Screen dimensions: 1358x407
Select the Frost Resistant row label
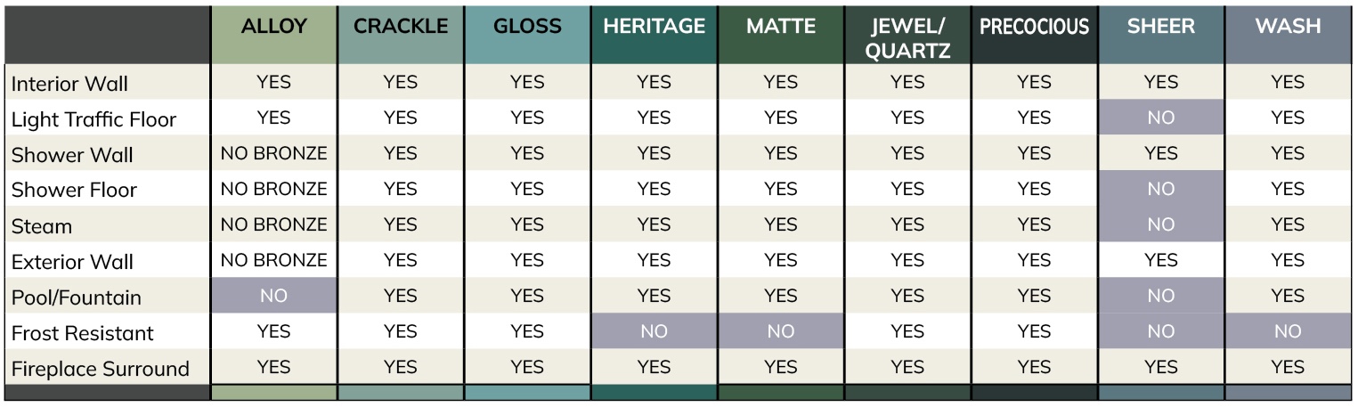82,333
